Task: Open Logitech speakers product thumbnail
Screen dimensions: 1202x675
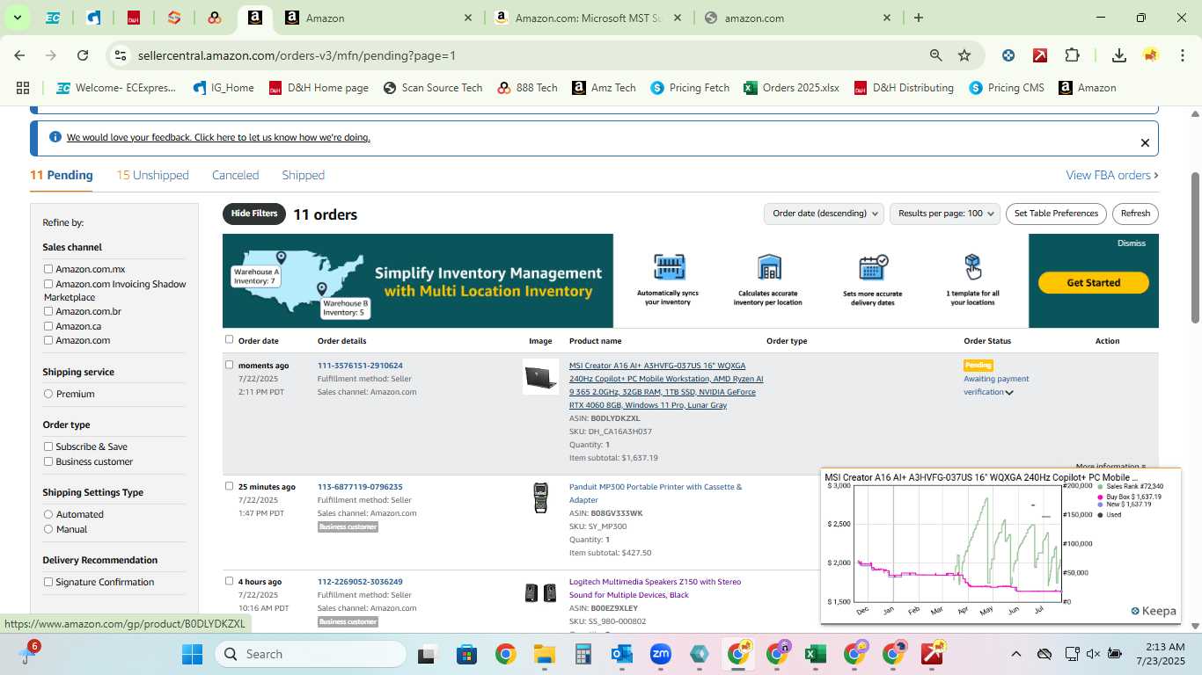Action: [x=540, y=593]
